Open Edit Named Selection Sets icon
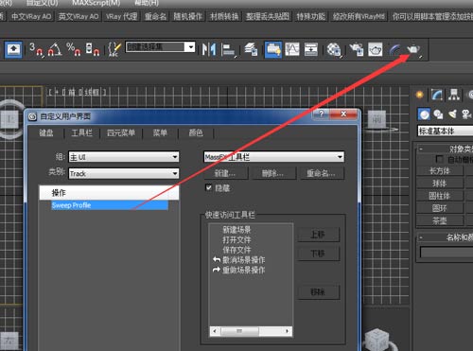 click(114, 49)
